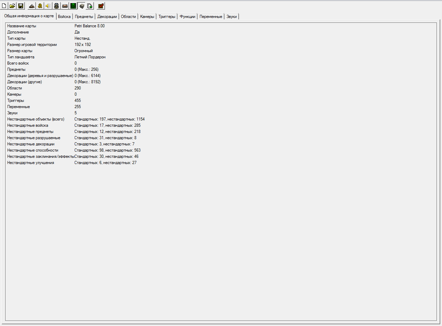Click the value Стандартных: 197, нестандартных: 1154
The image size is (442, 326).
[x=109, y=119]
